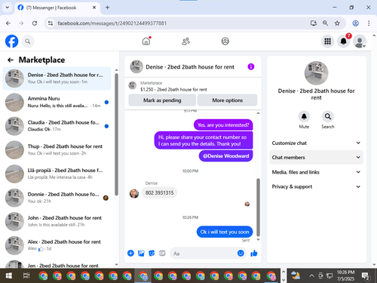Image resolution: width=377 pixels, height=283 pixels.
Task: Open Llā-propiā 2bed 2bath house conversation
Action: click(x=57, y=174)
